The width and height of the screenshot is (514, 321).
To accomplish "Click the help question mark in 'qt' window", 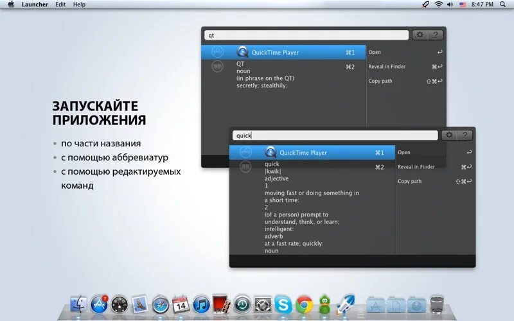I will (436, 35).
